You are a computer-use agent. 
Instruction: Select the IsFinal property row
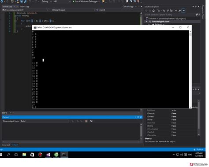[171, 120]
